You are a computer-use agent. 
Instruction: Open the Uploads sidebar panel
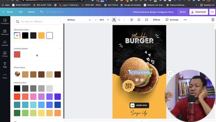5,43
